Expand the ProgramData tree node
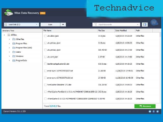 click(x=9, y=60)
